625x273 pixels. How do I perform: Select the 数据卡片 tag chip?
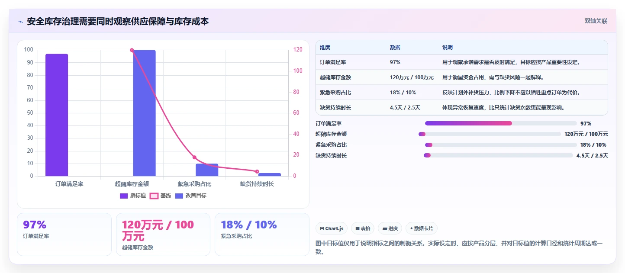pos(422,228)
